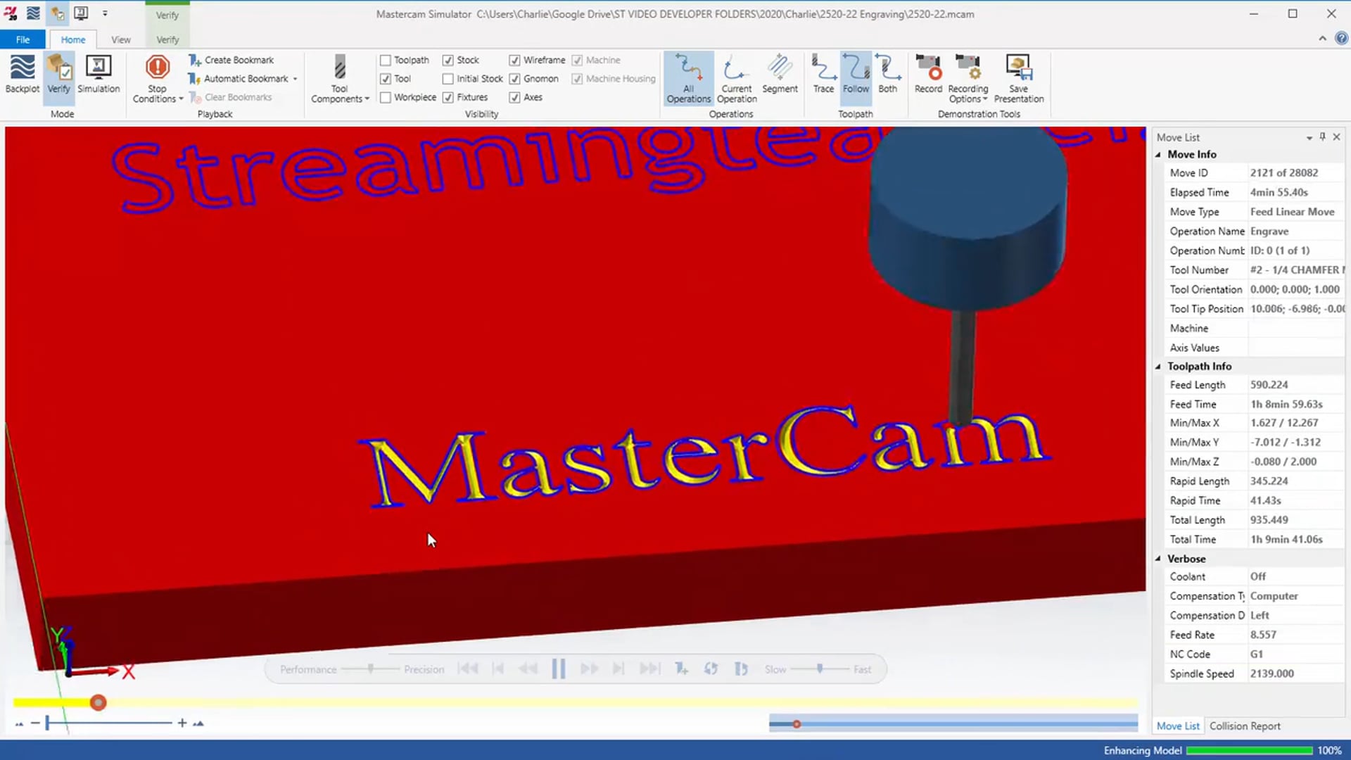The image size is (1351, 760).
Task: Switch to Backplot mode
Action: [x=23, y=75]
